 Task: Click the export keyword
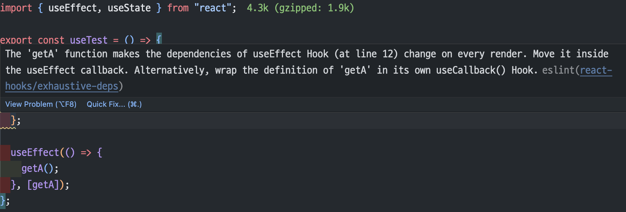pos(16,40)
